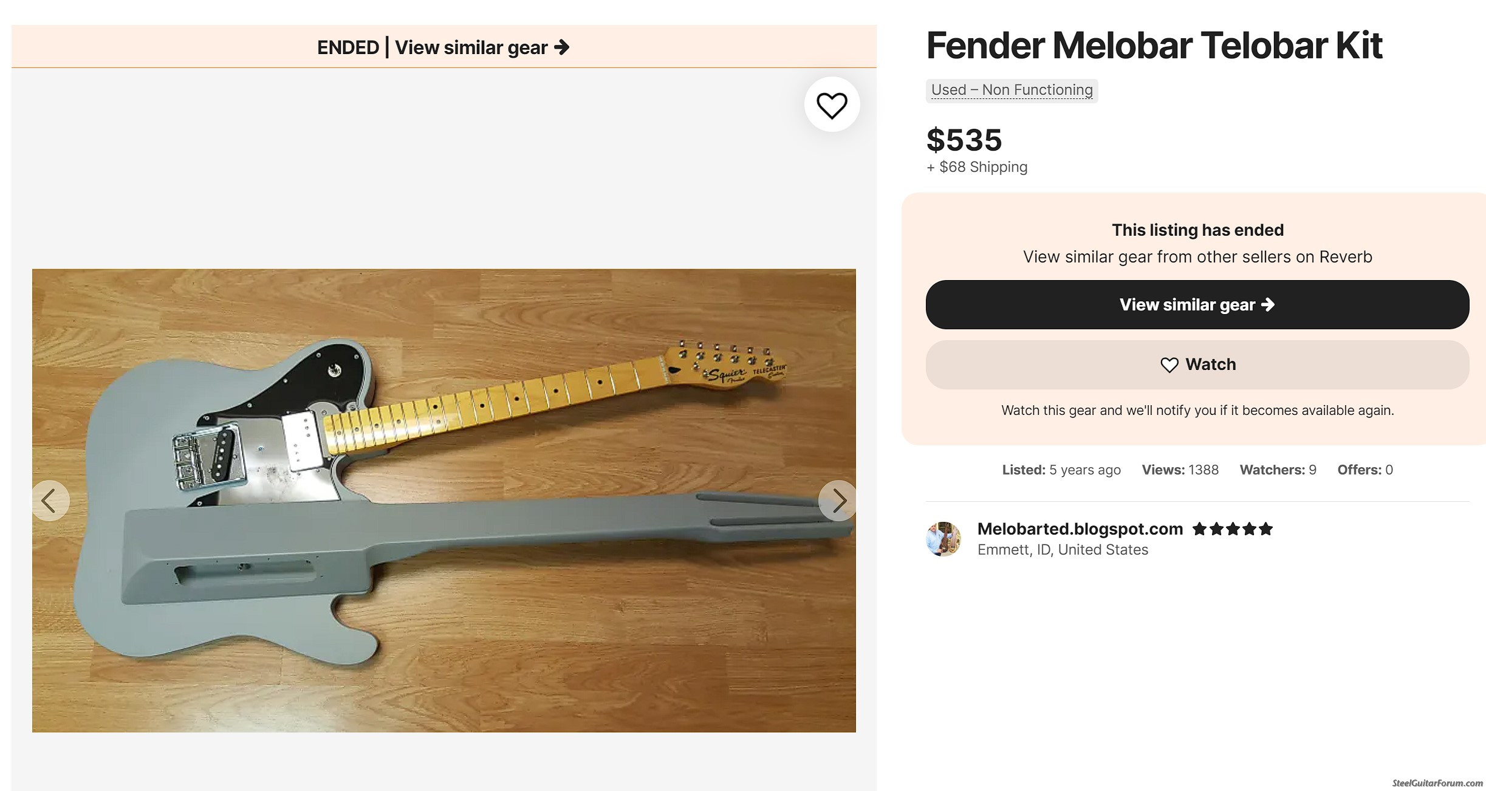Click the ENDED banner text

tap(348, 47)
